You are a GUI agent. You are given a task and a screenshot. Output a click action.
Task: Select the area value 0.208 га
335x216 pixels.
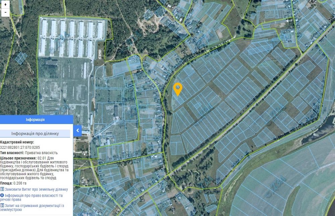[x=20, y=183]
